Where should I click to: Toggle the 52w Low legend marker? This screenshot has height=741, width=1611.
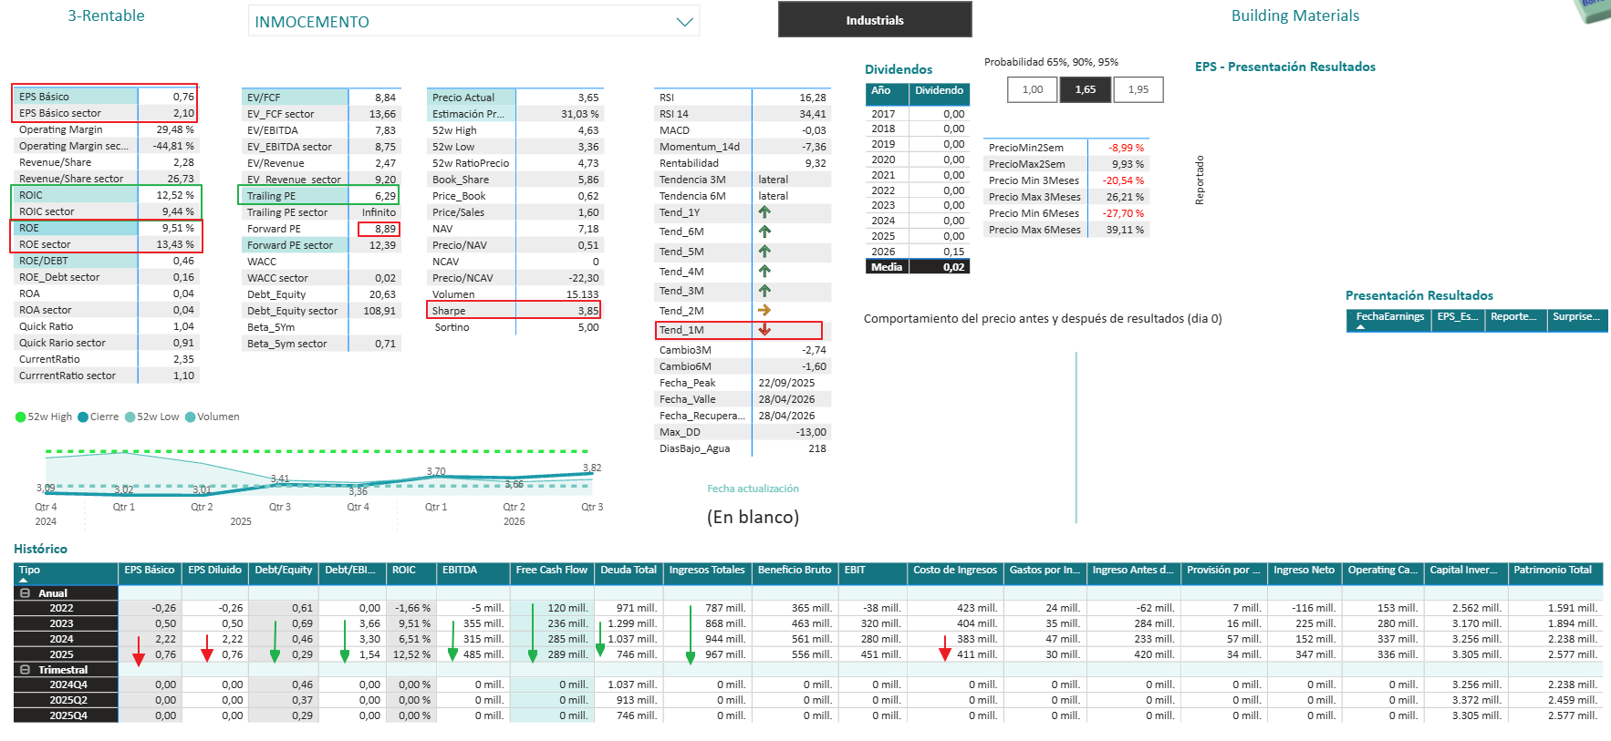pyautogui.click(x=130, y=417)
